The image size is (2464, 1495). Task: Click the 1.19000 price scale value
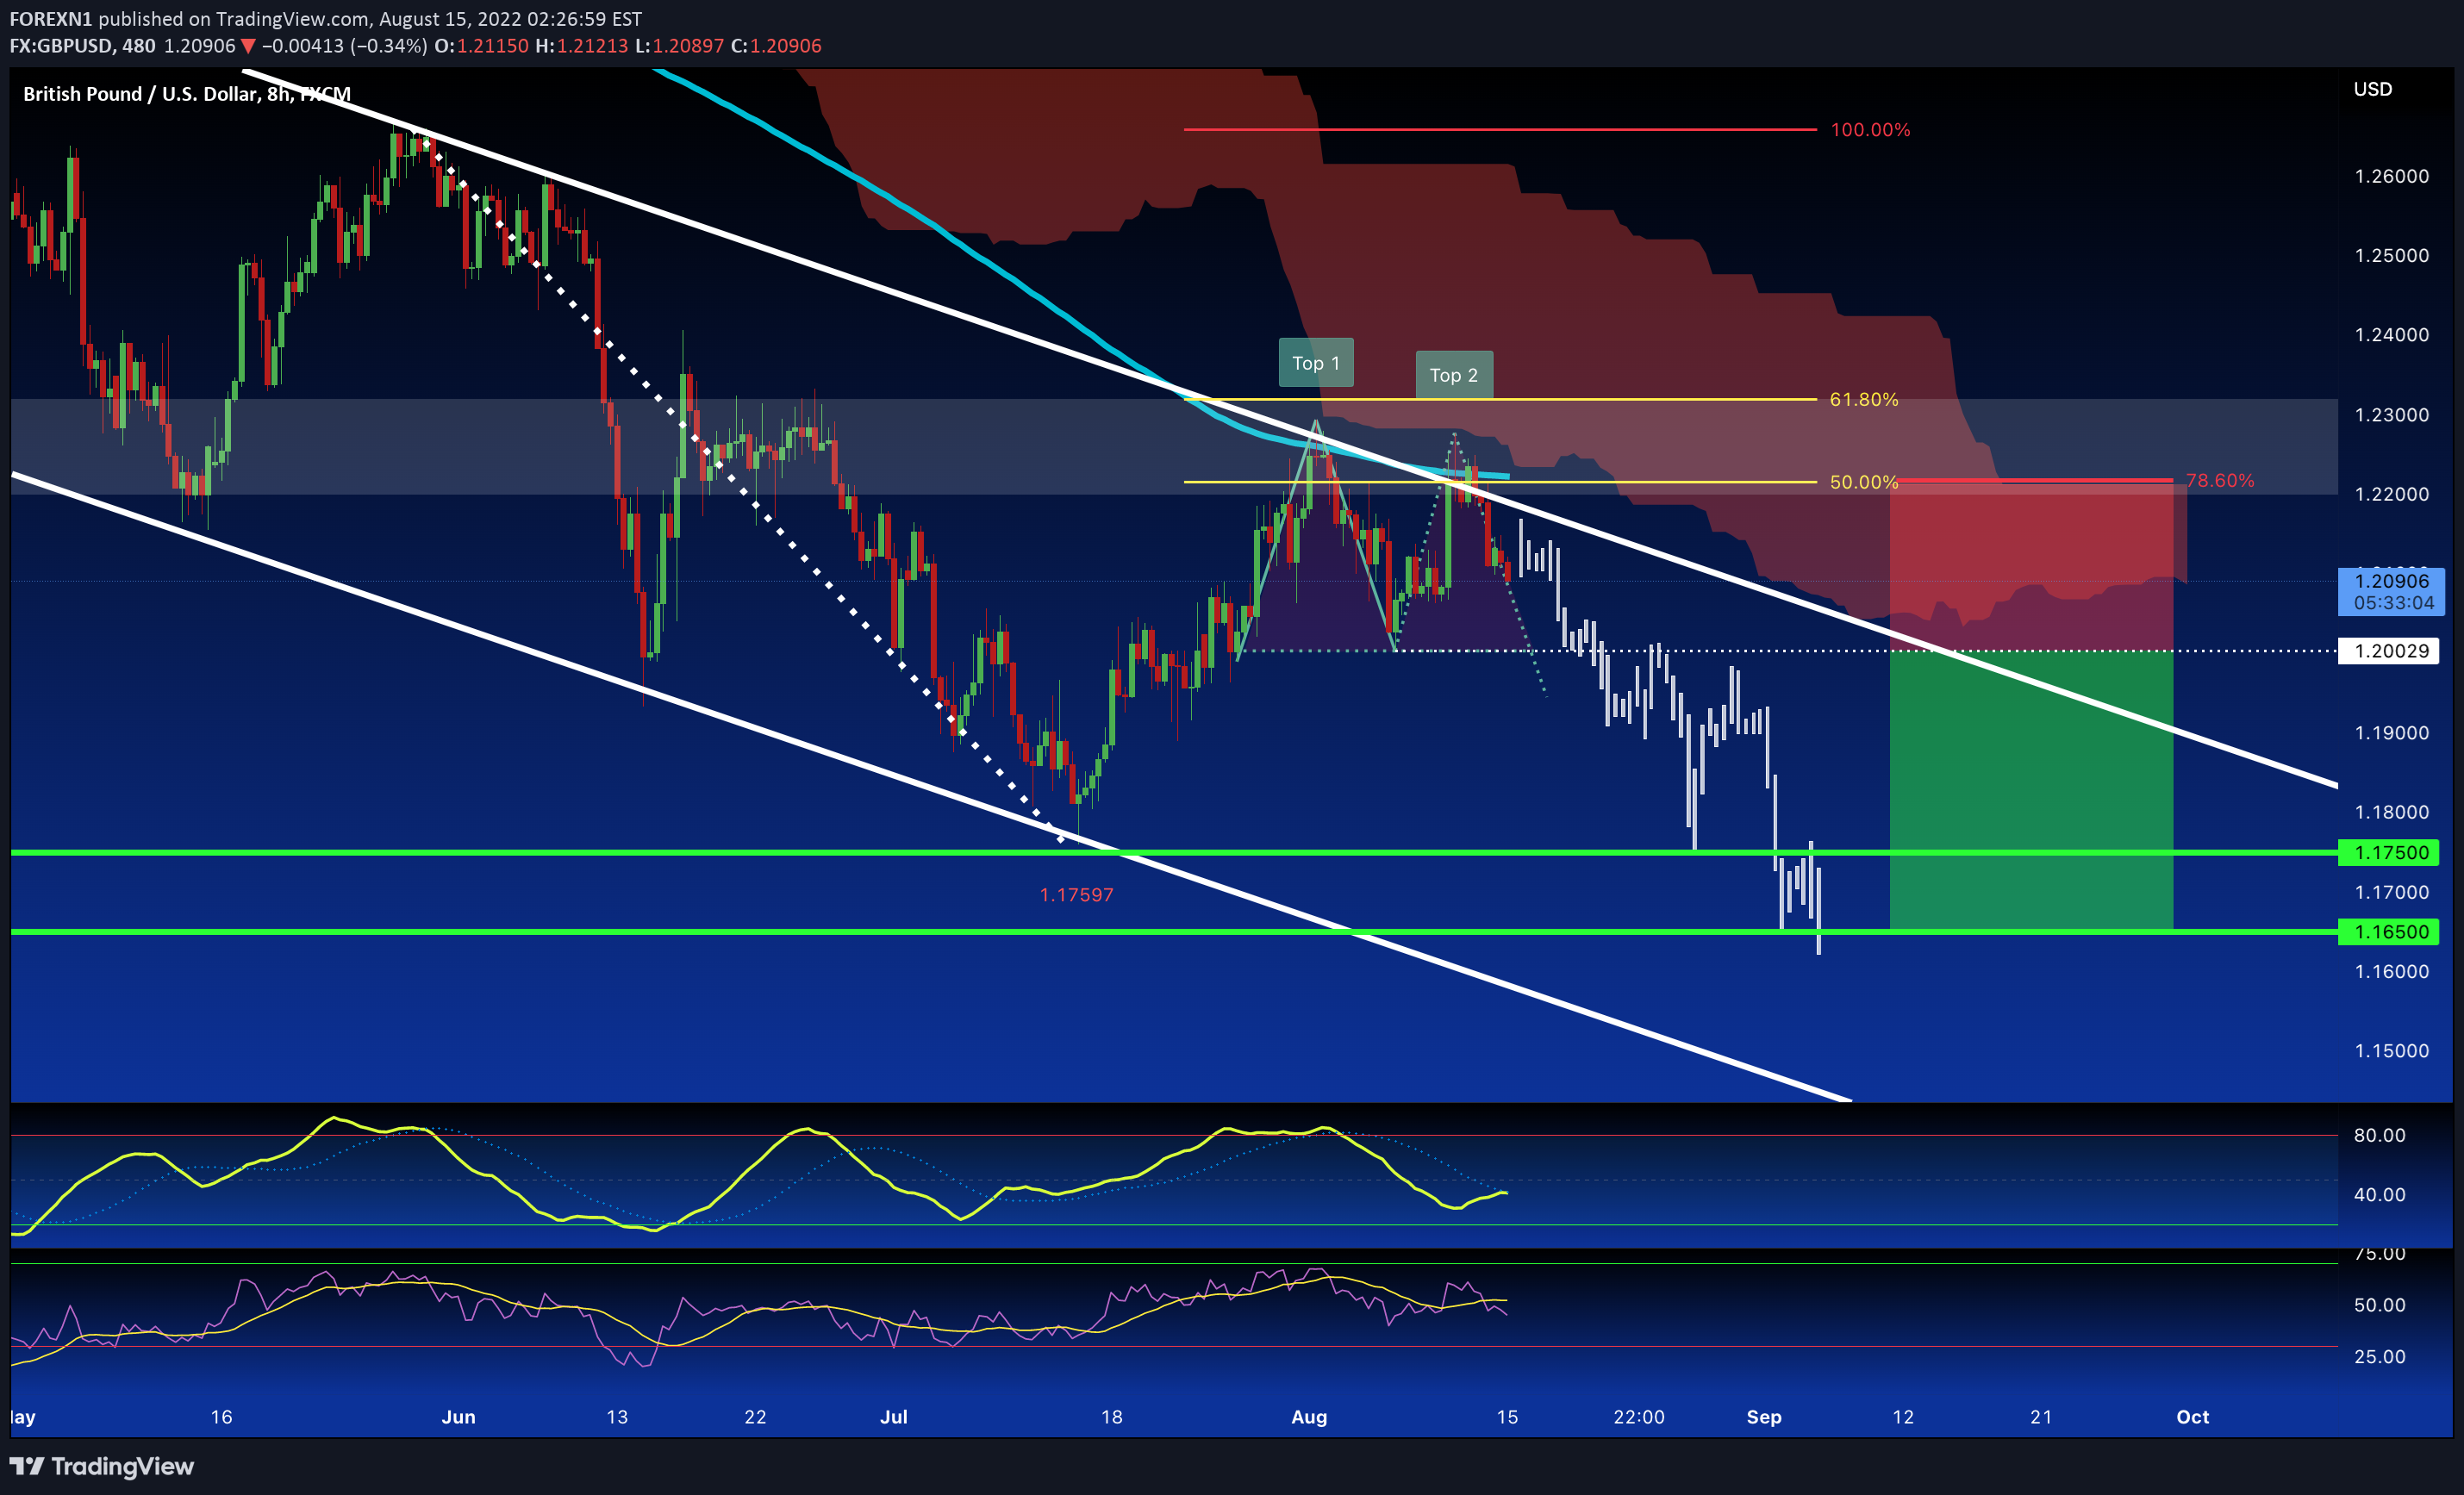(x=2391, y=733)
